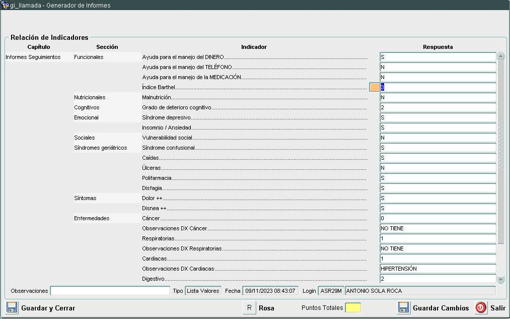Click the Digestivo response field

tap(438, 279)
